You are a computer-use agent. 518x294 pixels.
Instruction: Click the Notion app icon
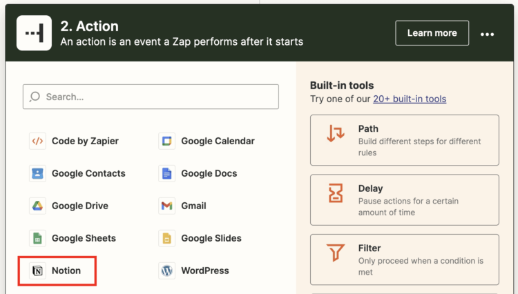point(37,271)
